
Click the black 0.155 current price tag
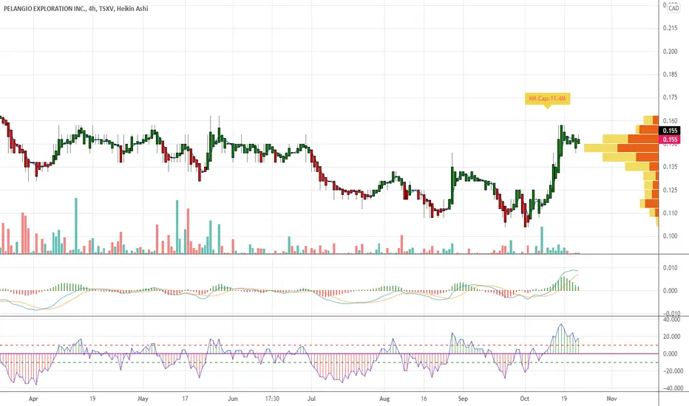(670, 131)
